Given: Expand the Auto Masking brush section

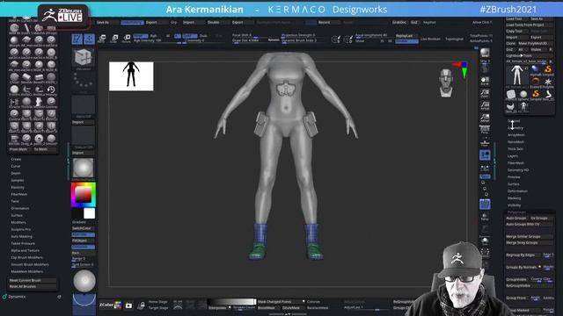Looking at the screenshot, I should pyautogui.click(x=21, y=236).
